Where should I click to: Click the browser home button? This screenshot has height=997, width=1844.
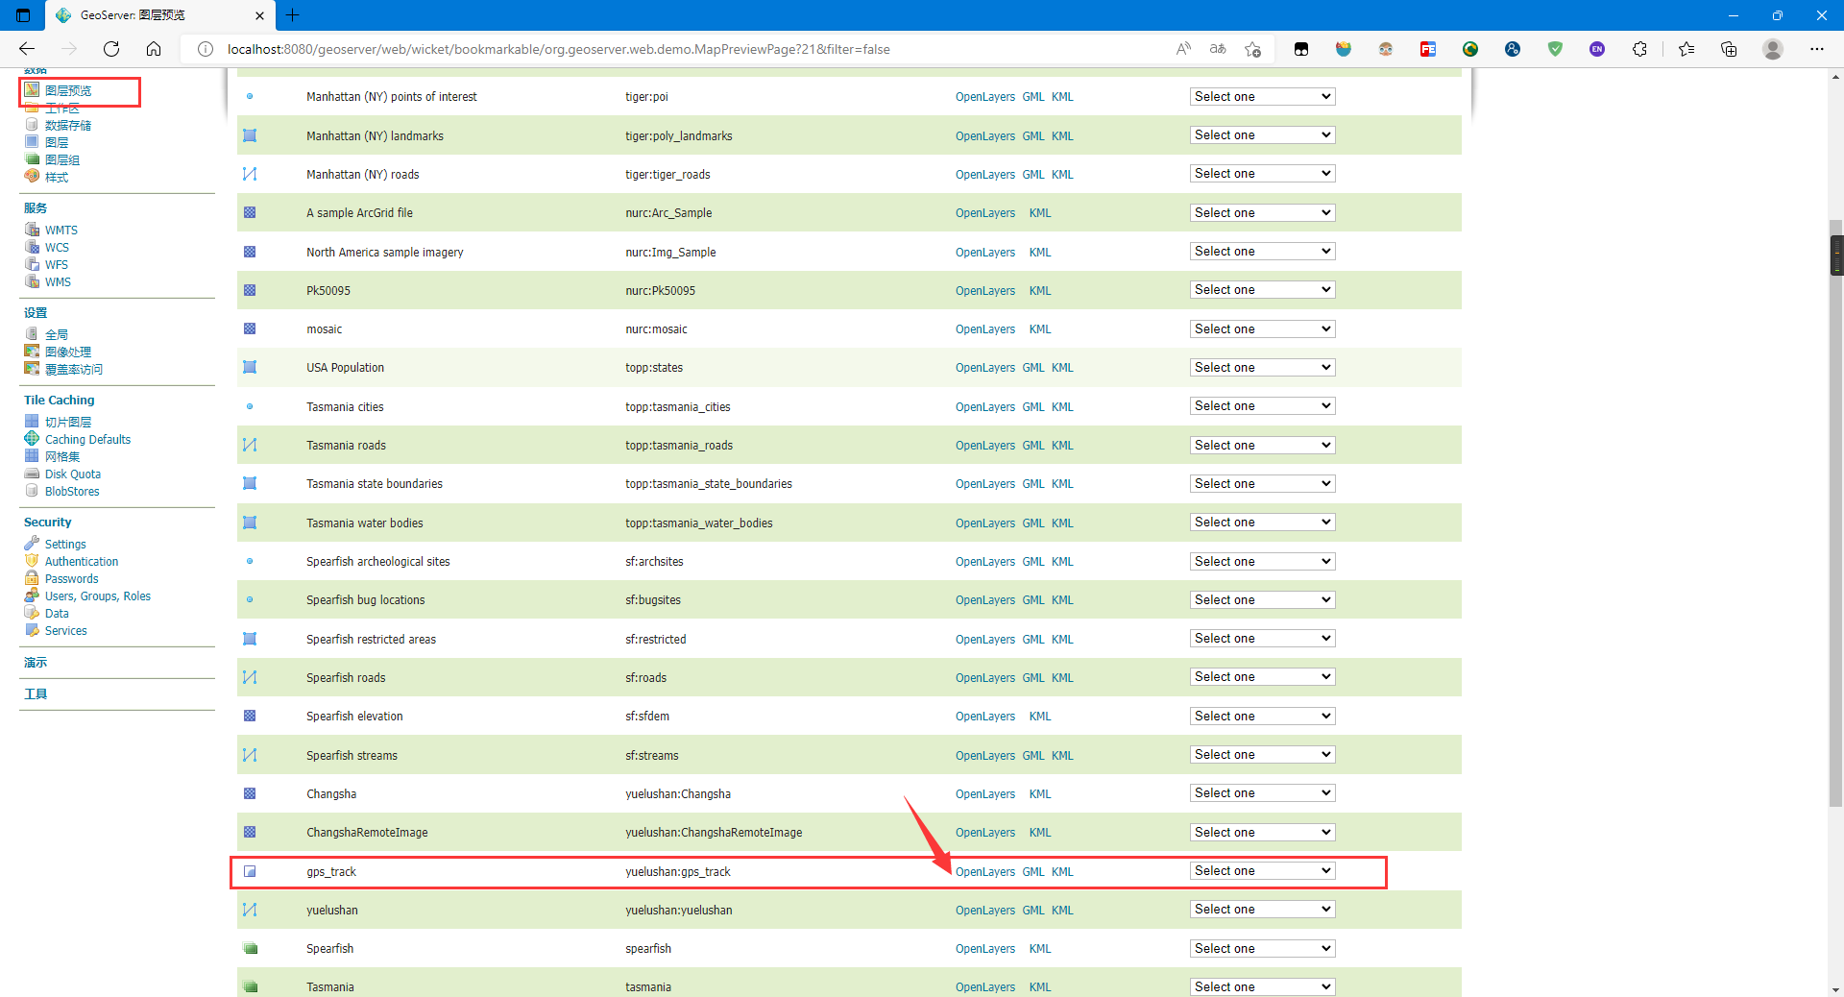point(154,49)
